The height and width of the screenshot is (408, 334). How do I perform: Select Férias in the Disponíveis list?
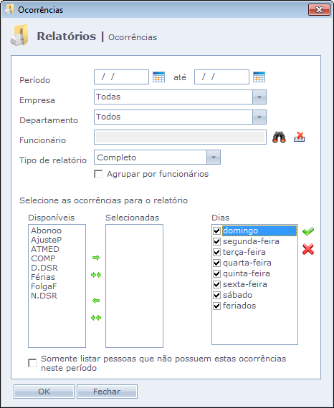click(x=43, y=277)
